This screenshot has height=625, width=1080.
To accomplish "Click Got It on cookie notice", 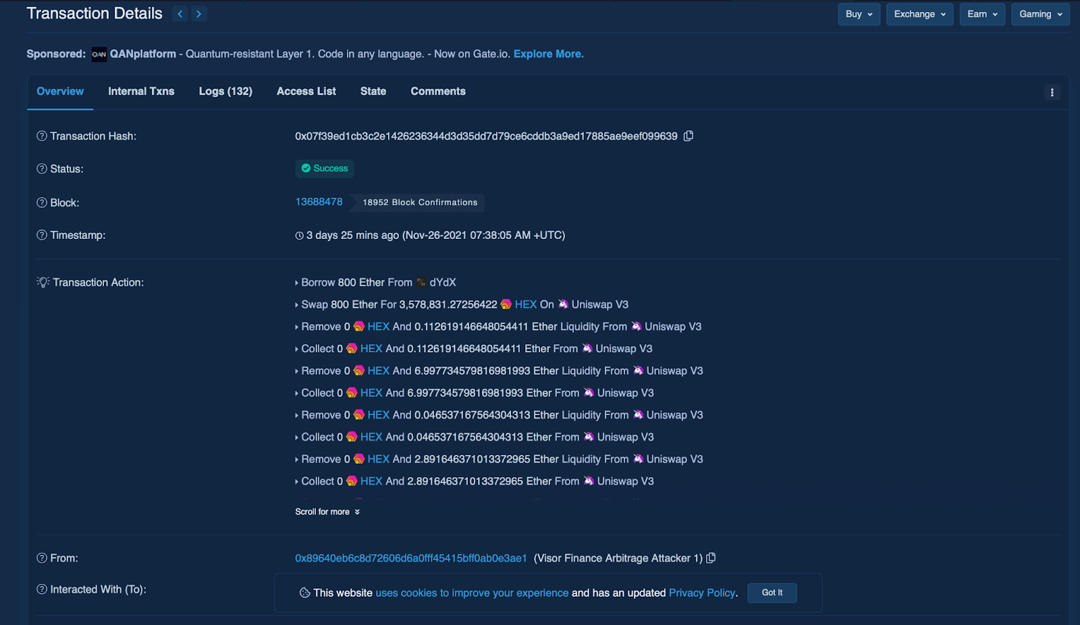I will point(772,593).
